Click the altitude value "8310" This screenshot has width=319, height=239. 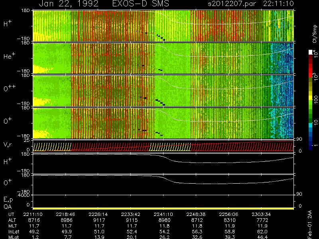[230, 220]
